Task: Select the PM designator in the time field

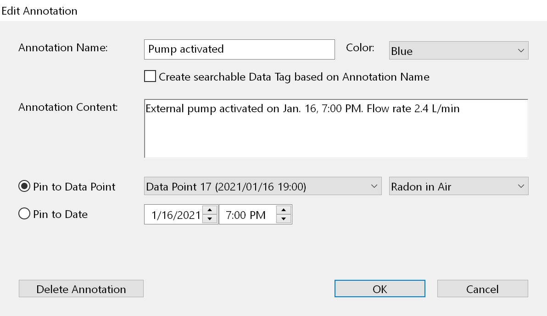Action: 257,215
